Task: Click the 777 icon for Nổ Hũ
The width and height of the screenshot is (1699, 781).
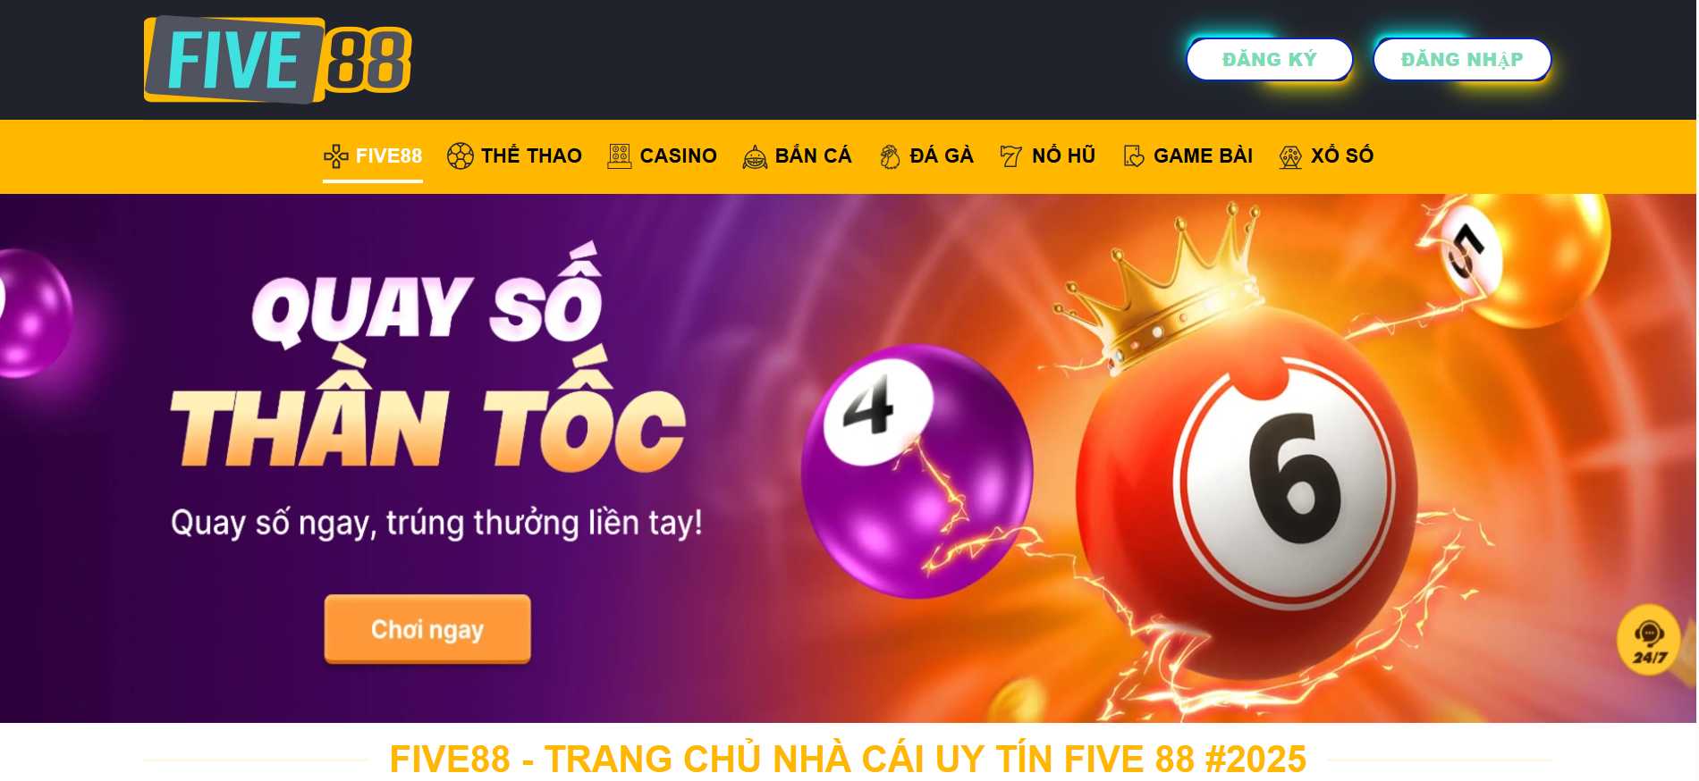Action: pyautogui.click(x=1010, y=156)
